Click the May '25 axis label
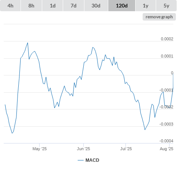This screenshot has height=170, width=177. coord(40,149)
